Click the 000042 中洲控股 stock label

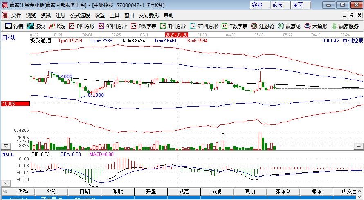pos(343,41)
